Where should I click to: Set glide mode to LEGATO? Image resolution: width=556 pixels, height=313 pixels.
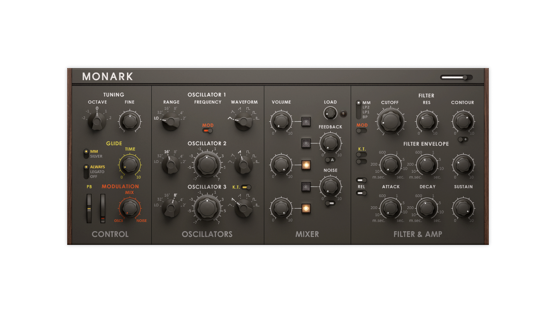[x=97, y=172]
